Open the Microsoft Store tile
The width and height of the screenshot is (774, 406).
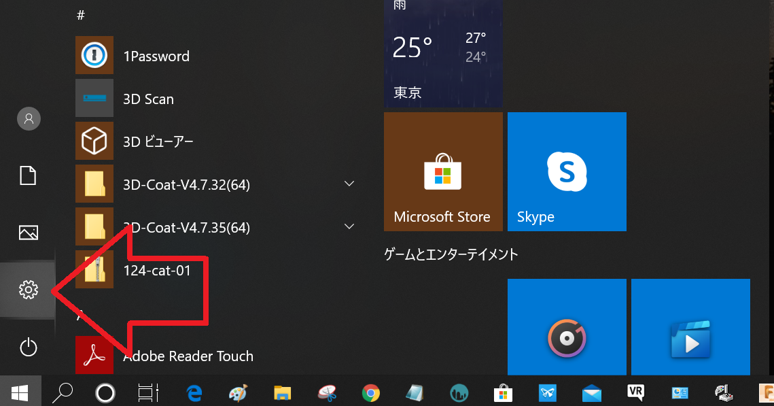pyautogui.click(x=443, y=172)
